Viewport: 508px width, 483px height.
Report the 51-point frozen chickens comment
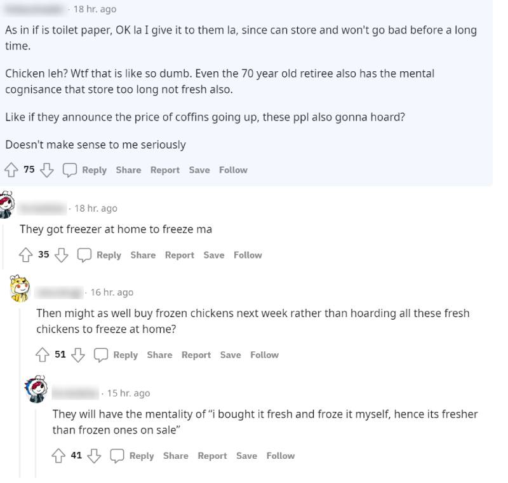(x=196, y=355)
